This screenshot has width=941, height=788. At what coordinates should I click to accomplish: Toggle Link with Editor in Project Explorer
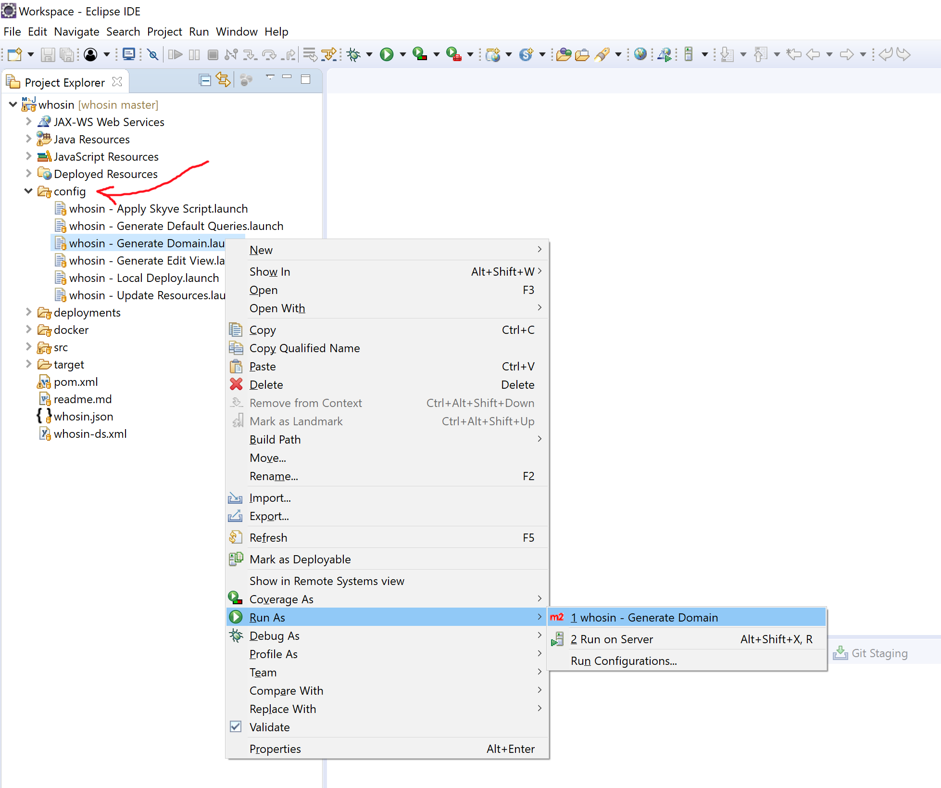pyautogui.click(x=223, y=80)
